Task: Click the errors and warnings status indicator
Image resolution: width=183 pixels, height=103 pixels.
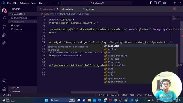Action: [7, 95]
